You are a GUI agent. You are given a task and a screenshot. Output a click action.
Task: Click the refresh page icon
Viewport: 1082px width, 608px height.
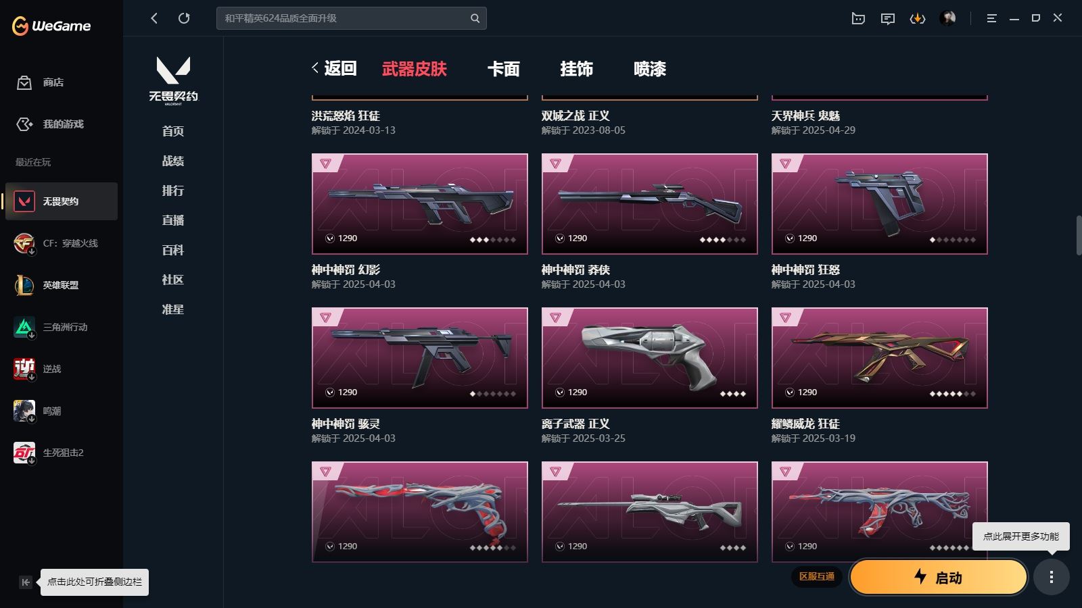click(184, 18)
